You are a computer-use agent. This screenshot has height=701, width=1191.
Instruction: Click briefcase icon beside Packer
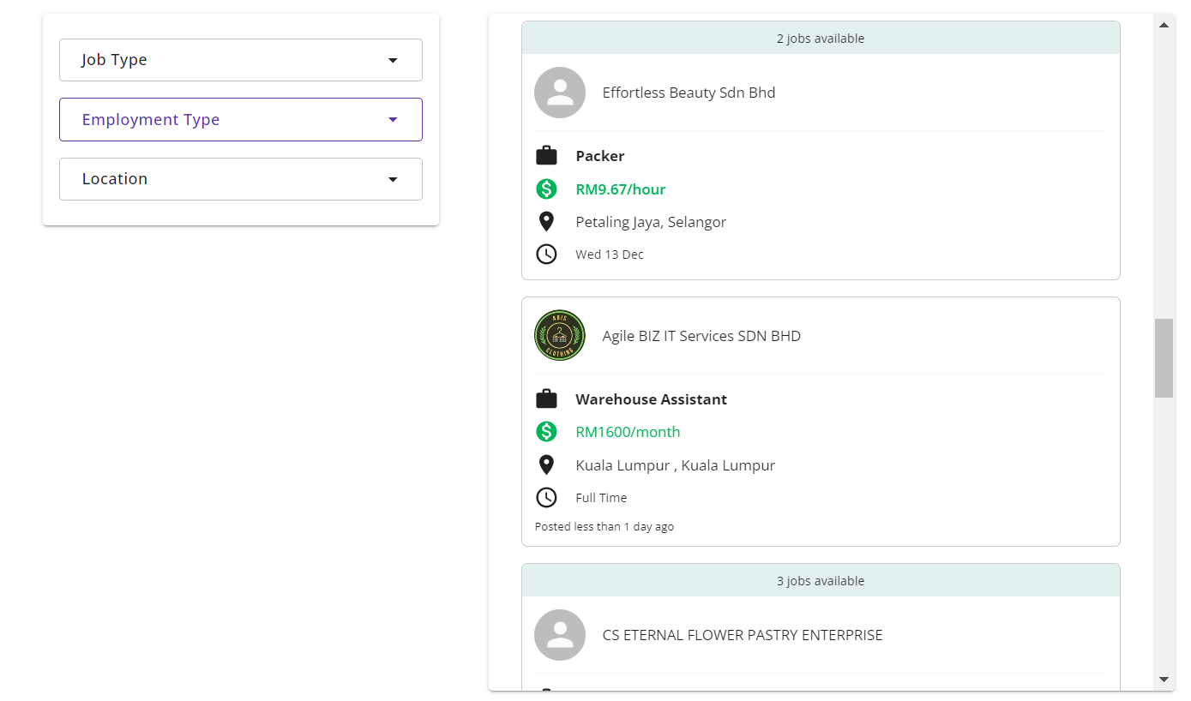[546, 156]
